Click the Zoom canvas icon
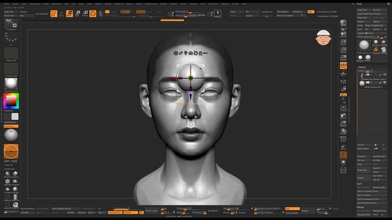This screenshot has height=220, width=392. [x=343, y=42]
